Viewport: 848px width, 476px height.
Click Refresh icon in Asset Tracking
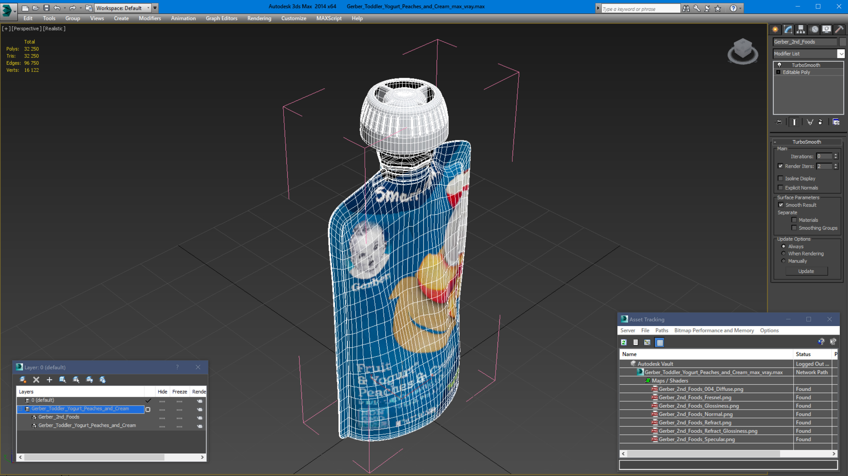tap(624, 342)
